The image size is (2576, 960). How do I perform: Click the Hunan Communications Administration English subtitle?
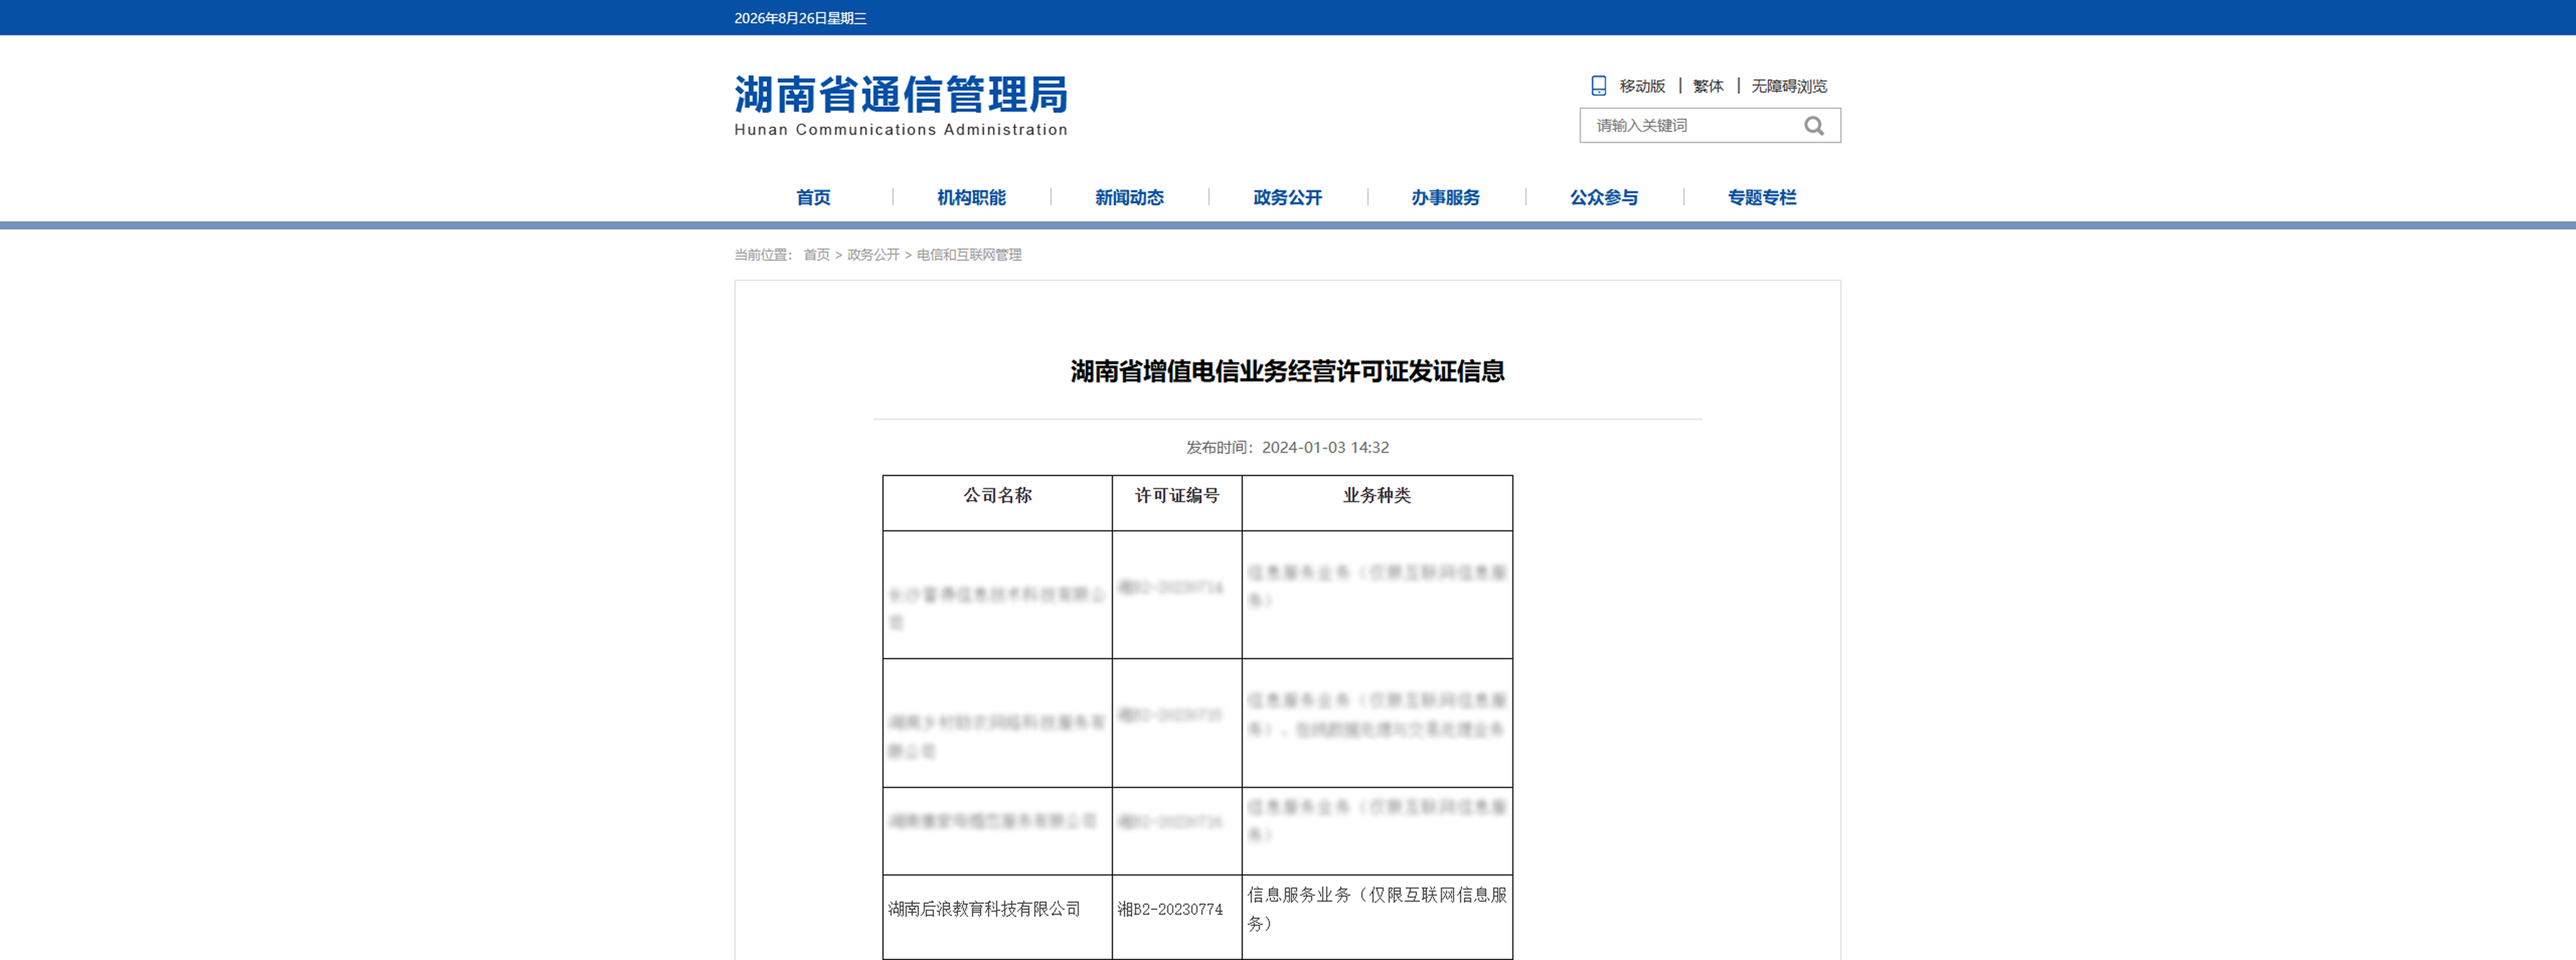[x=901, y=130]
